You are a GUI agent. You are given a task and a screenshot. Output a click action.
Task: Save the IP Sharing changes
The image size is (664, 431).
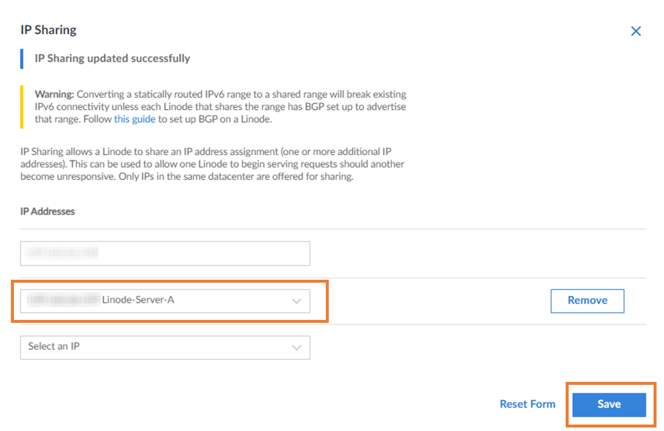609,404
